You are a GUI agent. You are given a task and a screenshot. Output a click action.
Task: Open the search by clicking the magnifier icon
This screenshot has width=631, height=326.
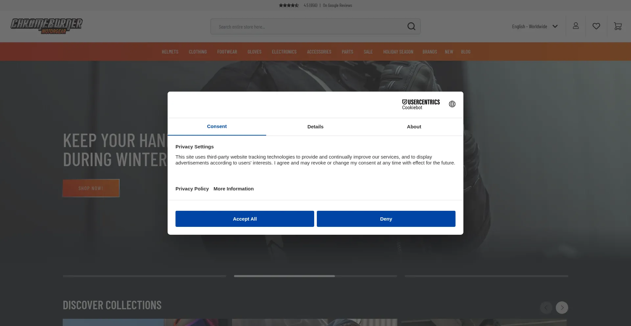pos(411,26)
